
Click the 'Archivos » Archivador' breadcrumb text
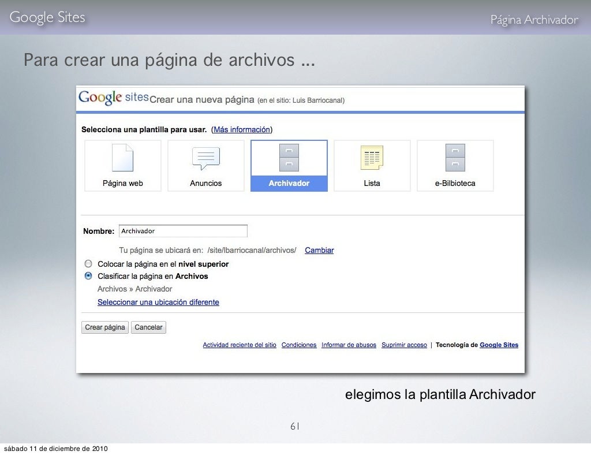tap(134, 289)
